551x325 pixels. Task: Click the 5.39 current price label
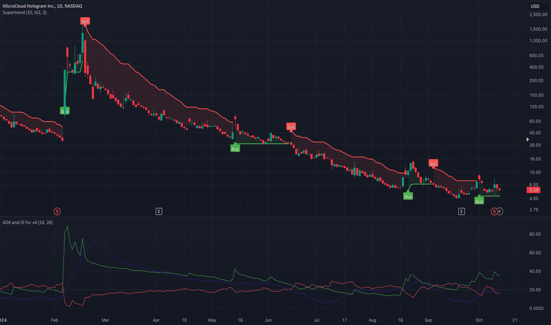(533, 190)
